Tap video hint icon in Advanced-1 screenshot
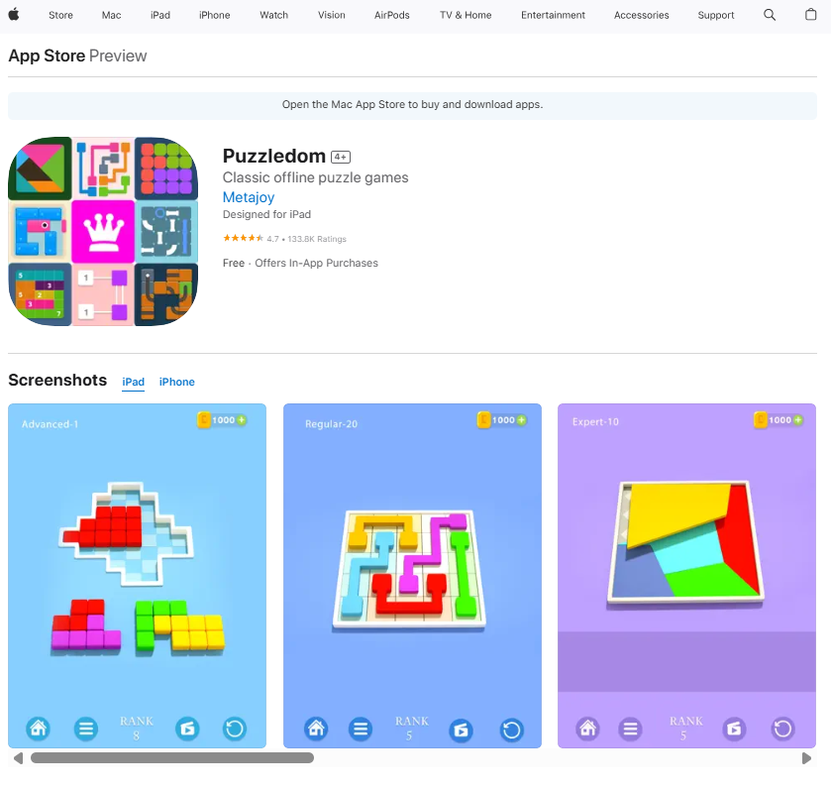831x790 pixels. pyautogui.click(x=187, y=729)
